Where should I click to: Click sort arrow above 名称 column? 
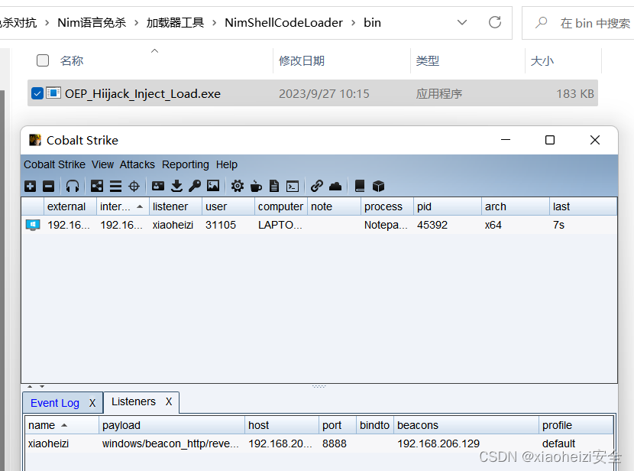(x=154, y=50)
